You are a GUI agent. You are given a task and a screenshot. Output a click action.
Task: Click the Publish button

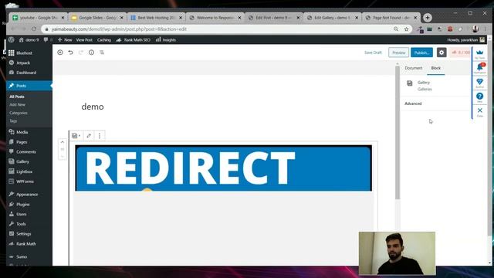(421, 53)
